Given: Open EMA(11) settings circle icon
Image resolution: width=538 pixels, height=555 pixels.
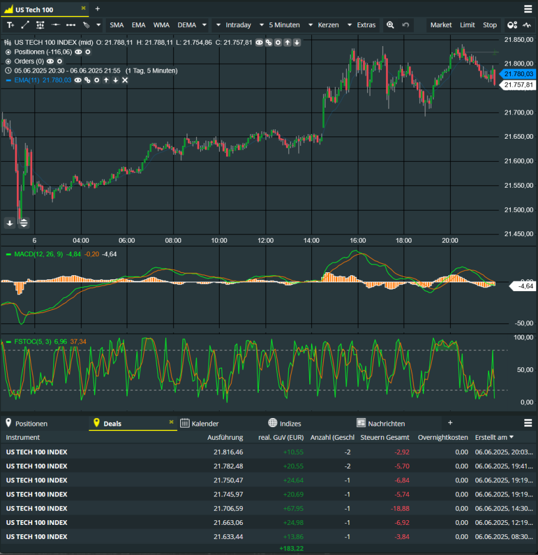Looking at the screenshot, I should pyautogui.click(x=97, y=80).
